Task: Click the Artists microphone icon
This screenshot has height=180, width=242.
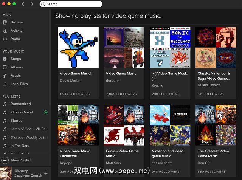Action: point(5,76)
